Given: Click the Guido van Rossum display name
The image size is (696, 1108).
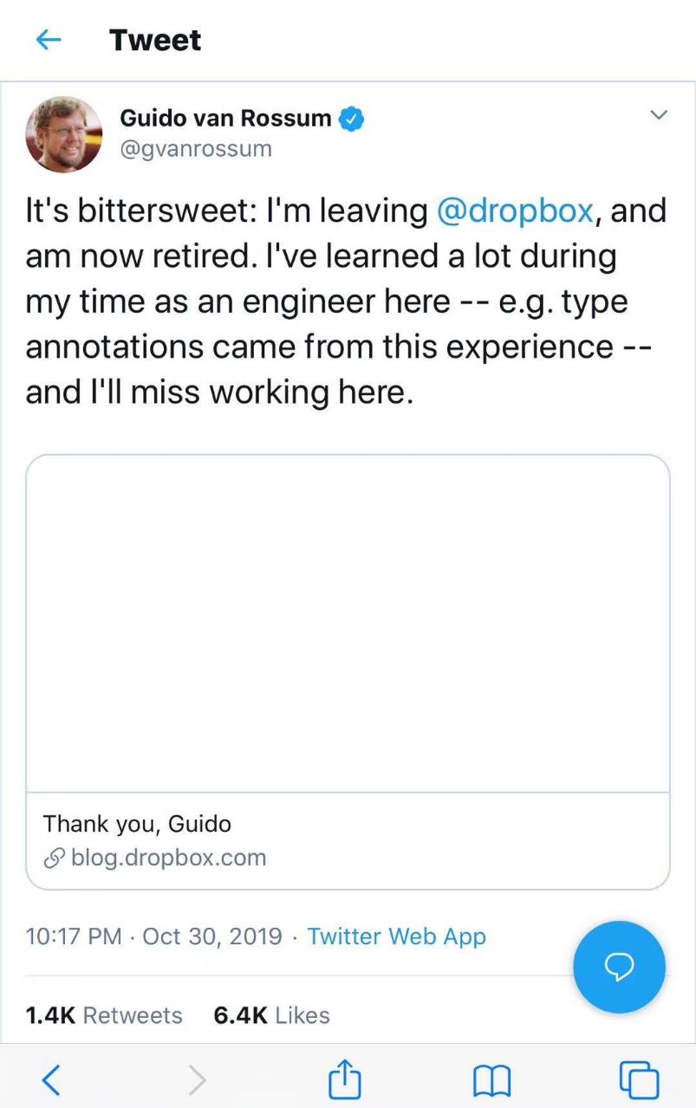Looking at the screenshot, I should coord(225,118).
